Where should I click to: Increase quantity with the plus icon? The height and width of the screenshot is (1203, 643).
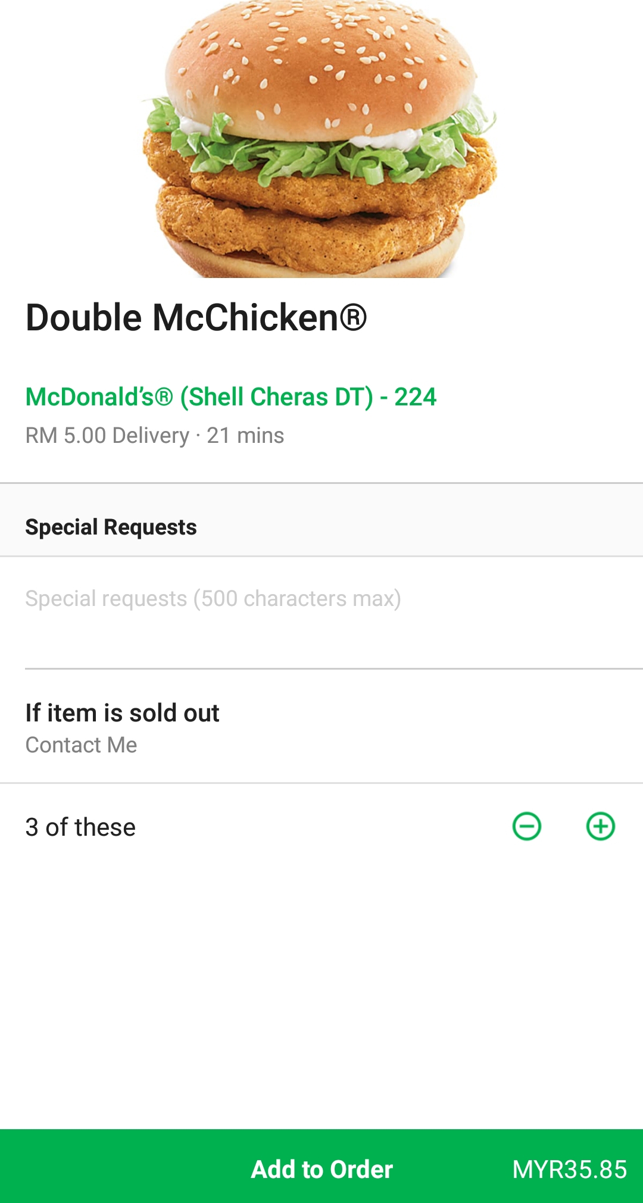(601, 826)
